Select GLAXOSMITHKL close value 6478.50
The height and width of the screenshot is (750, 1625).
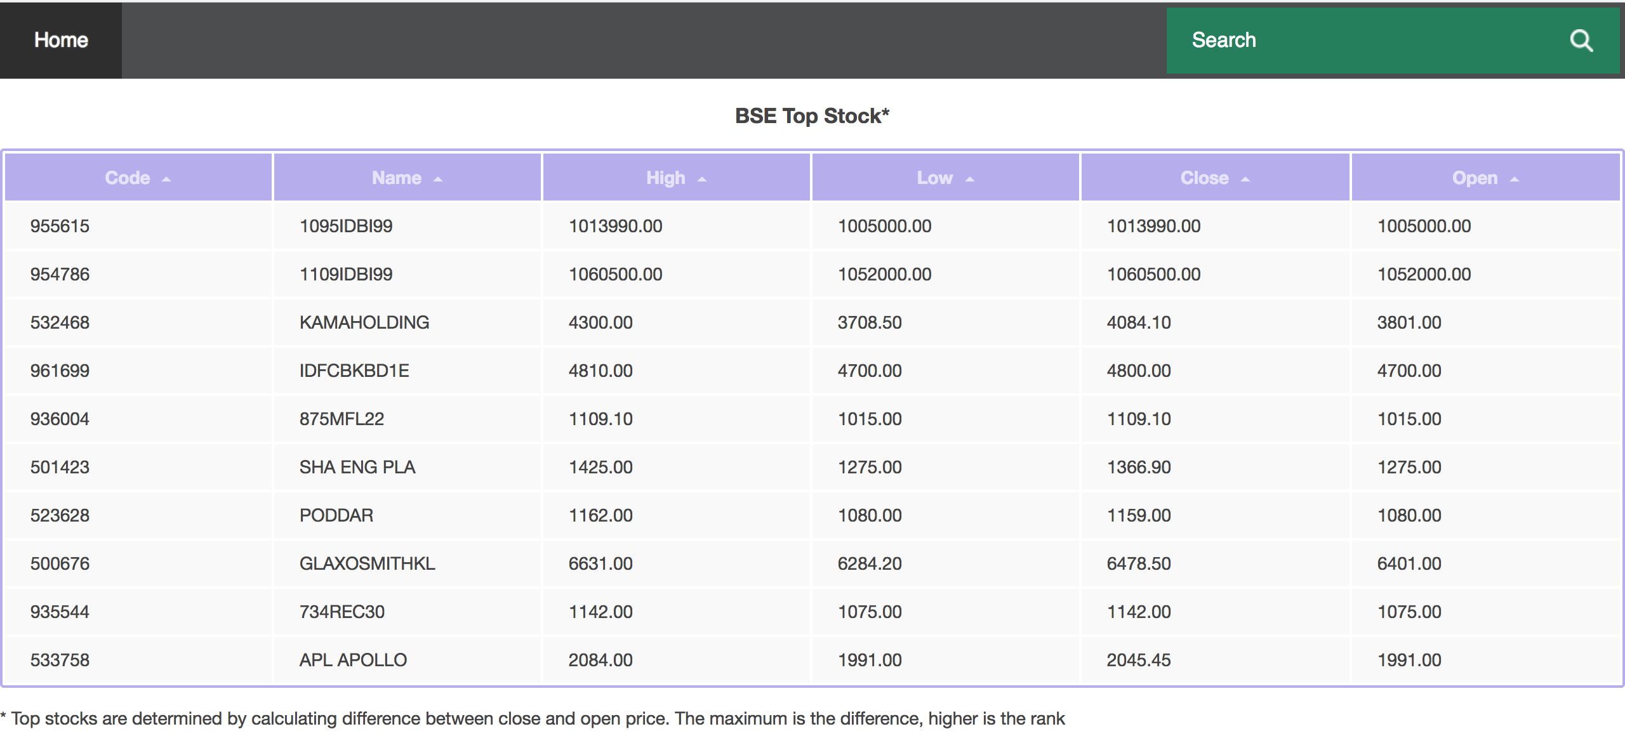point(1139,563)
